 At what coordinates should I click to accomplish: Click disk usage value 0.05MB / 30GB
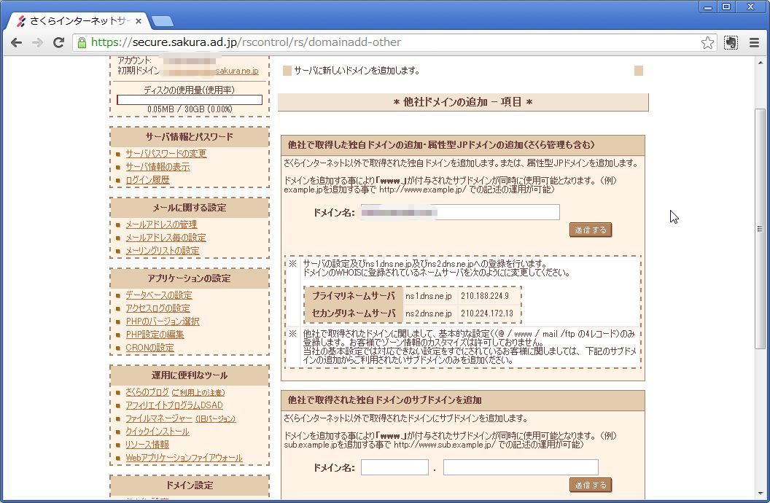[x=190, y=109]
